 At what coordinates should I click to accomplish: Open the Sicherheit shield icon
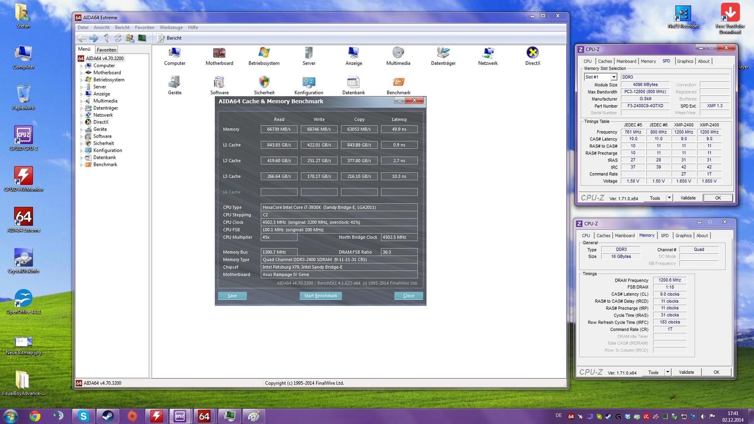point(264,82)
